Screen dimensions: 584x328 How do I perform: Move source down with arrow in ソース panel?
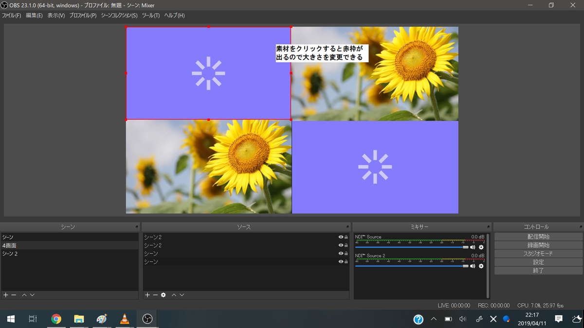coord(182,295)
